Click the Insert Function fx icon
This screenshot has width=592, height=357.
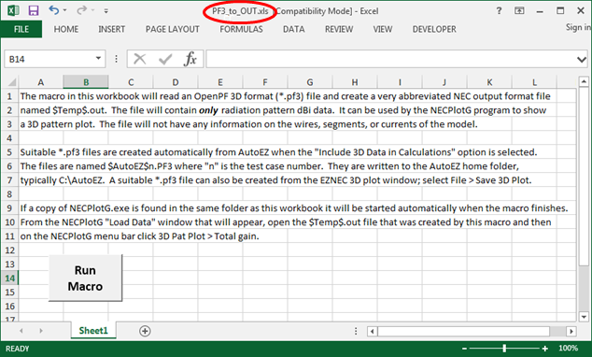(190, 59)
